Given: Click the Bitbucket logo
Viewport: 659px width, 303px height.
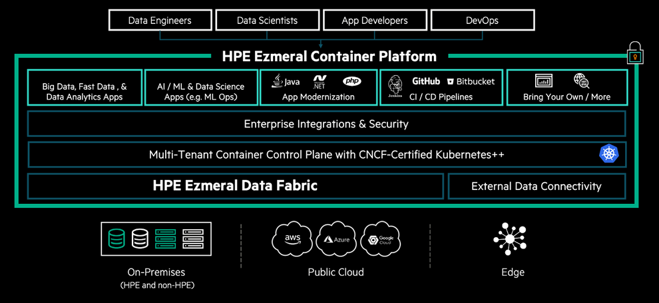Looking at the screenshot, I should click(x=471, y=82).
